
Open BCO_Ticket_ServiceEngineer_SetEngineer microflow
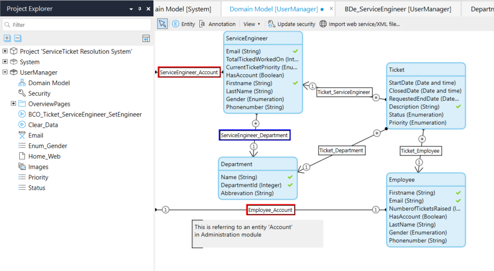tap(85, 114)
